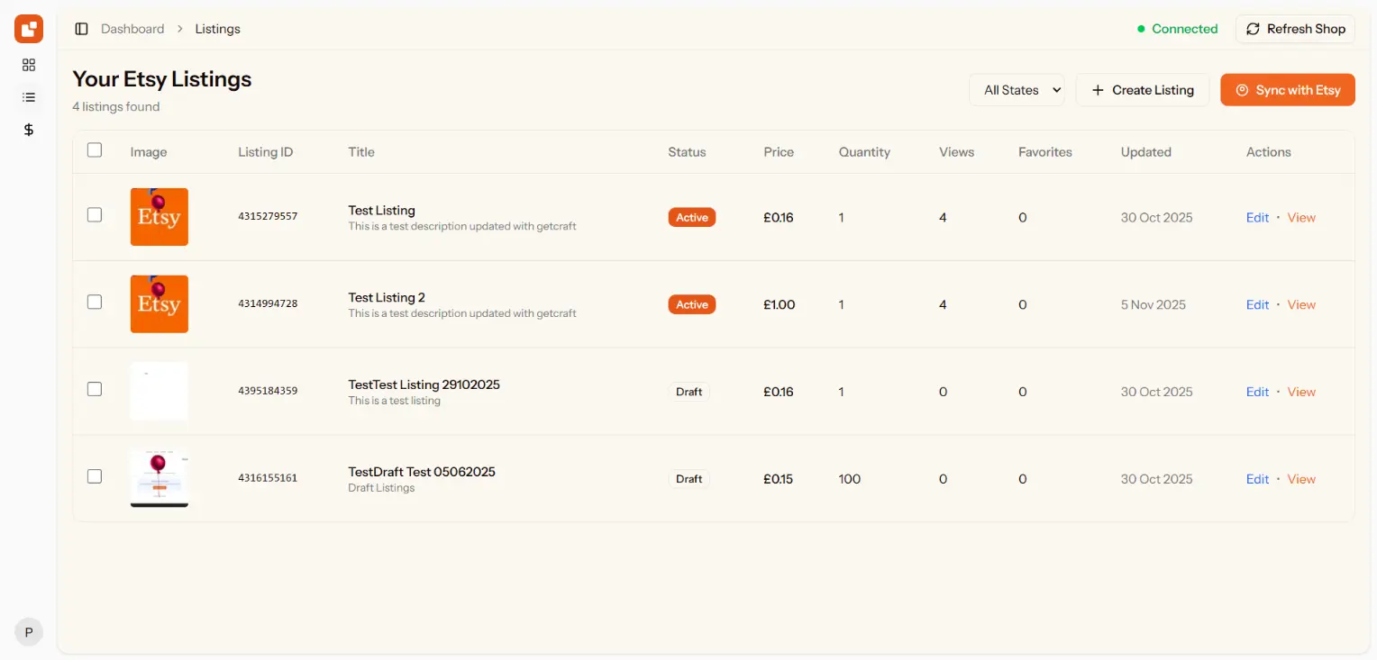
Task: Open Edit for TestDraft Test 05062025
Action: 1257,480
